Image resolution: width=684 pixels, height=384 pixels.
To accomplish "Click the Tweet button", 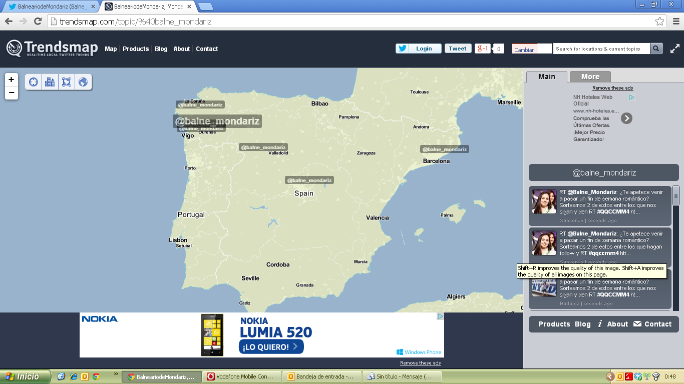I will 457,48.
